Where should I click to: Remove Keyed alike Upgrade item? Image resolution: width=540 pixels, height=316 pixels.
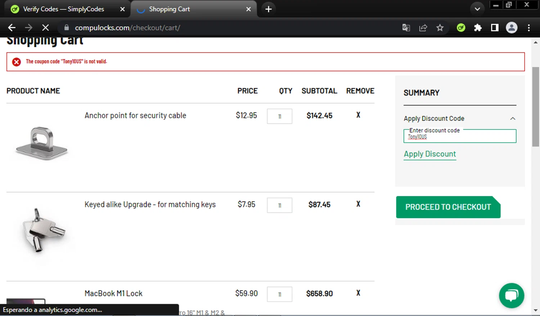coord(358,204)
